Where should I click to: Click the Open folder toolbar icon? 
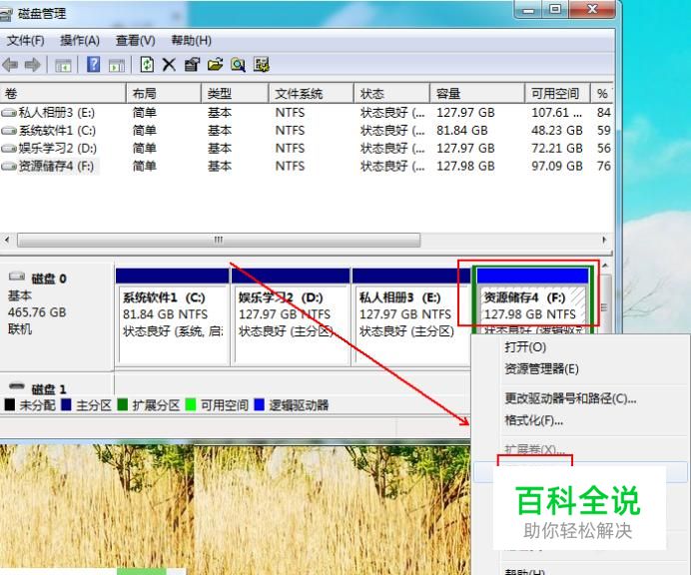pos(215,65)
